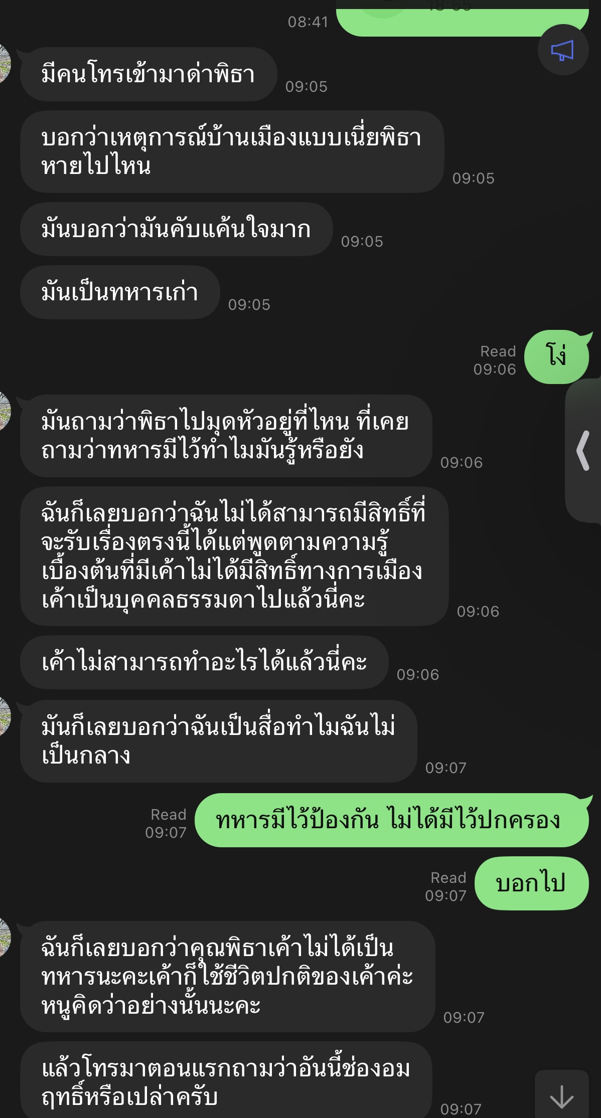Viewport: 601px width, 1118px height.
Task: Select message เค้าไม่สามารถทำอะไรได้แล้วนี่คะ
Action: [204, 662]
